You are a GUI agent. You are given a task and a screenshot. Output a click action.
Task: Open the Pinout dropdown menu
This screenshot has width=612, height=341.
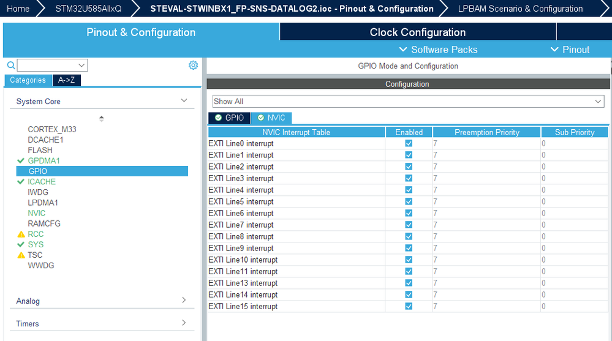coord(570,50)
